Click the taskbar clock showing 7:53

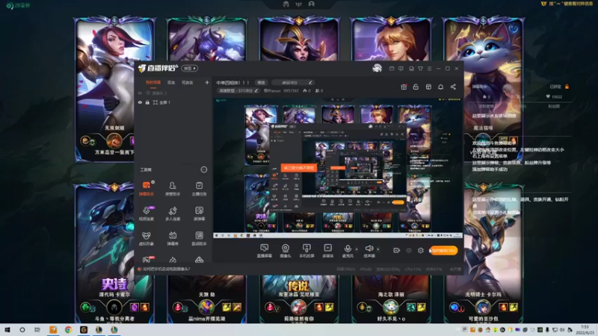[x=585, y=330]
